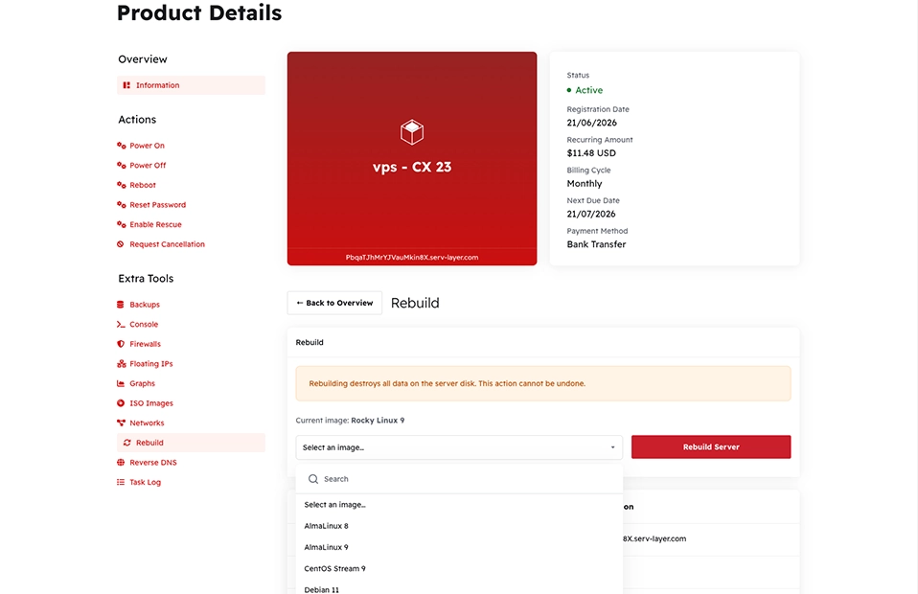Open the Request Cancellation link
The height and width of the screenshot is (594, 918).
coord(167,244)
